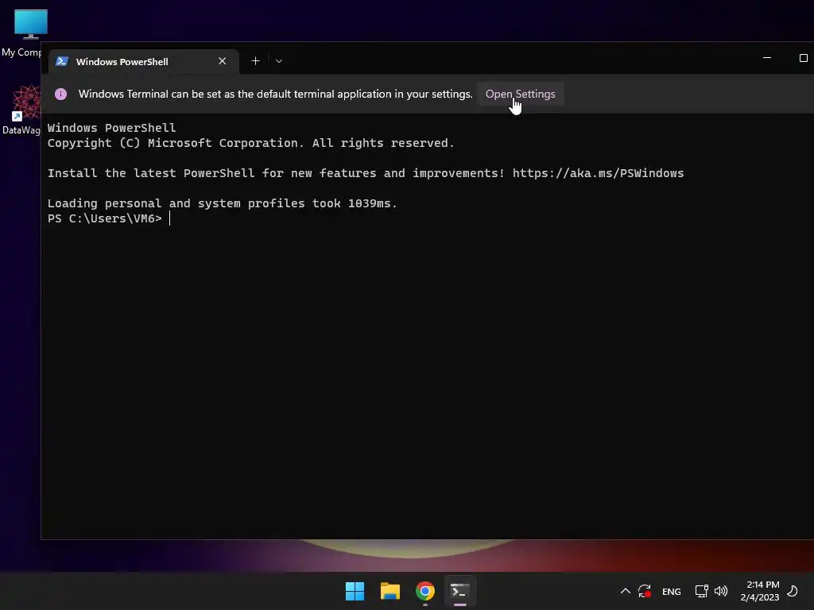This screenshot has height=610, width=814.
Task: Open Google Chrome from the taskbar
Action: (424, 591)
